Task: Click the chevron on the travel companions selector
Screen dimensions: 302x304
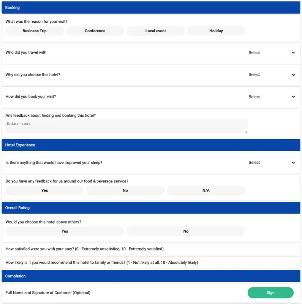Action: tap(293, 52)
